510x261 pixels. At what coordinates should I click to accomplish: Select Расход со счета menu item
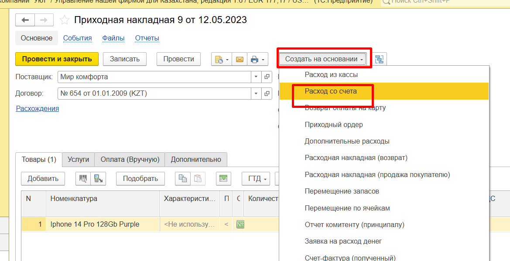(331, 91)
